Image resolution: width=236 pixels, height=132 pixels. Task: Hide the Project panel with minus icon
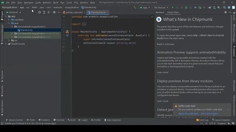[x=59, y=12]
